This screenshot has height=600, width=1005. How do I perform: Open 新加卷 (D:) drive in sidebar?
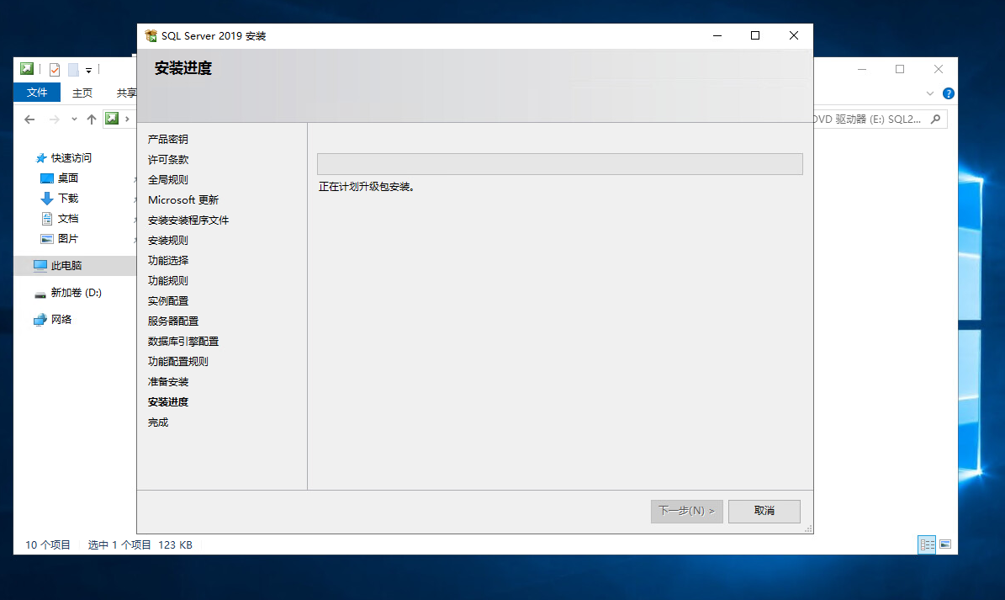click(x=76, y=293)
